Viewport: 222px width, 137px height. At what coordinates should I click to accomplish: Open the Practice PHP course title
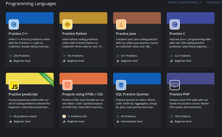coord(180,94)
